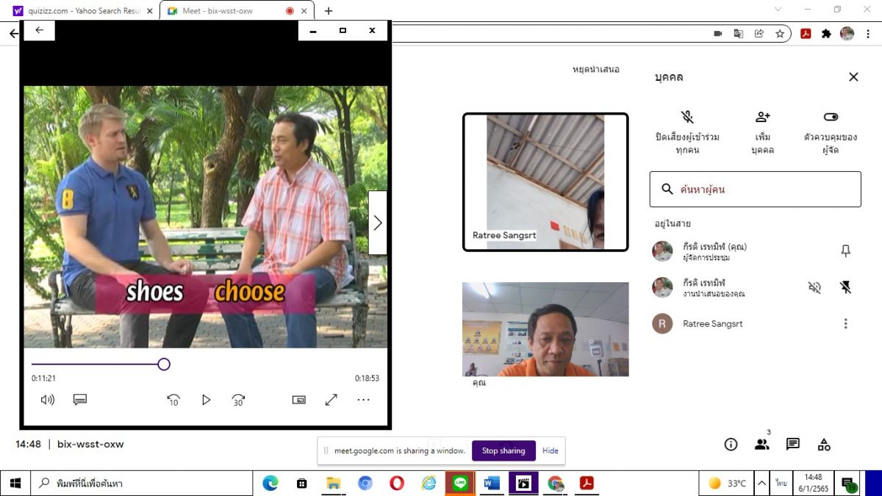Skip forward 30 seconds in video

click(x=238, y=400)
